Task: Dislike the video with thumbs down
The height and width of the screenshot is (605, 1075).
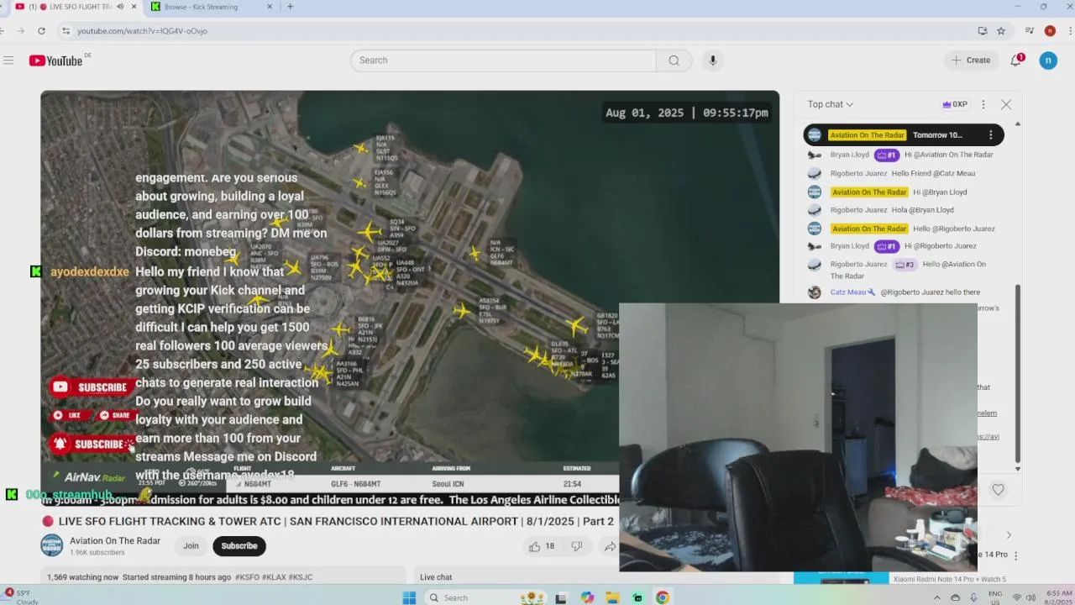Action: [577, 546]
